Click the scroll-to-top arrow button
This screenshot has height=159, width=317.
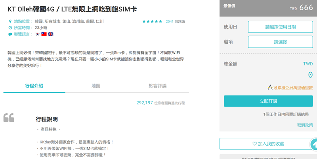(313, 145)
